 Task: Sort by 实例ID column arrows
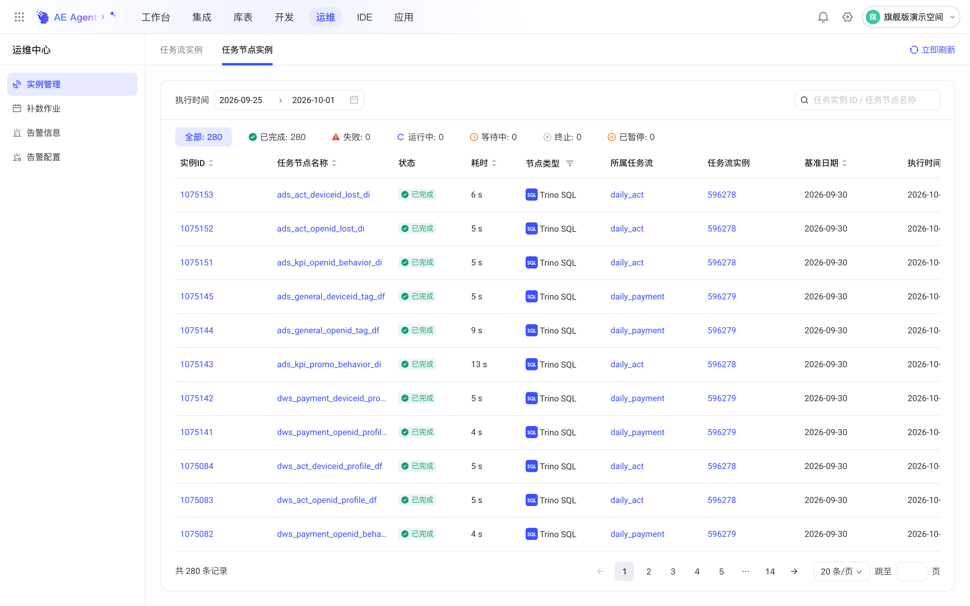(x=211, y=163)
